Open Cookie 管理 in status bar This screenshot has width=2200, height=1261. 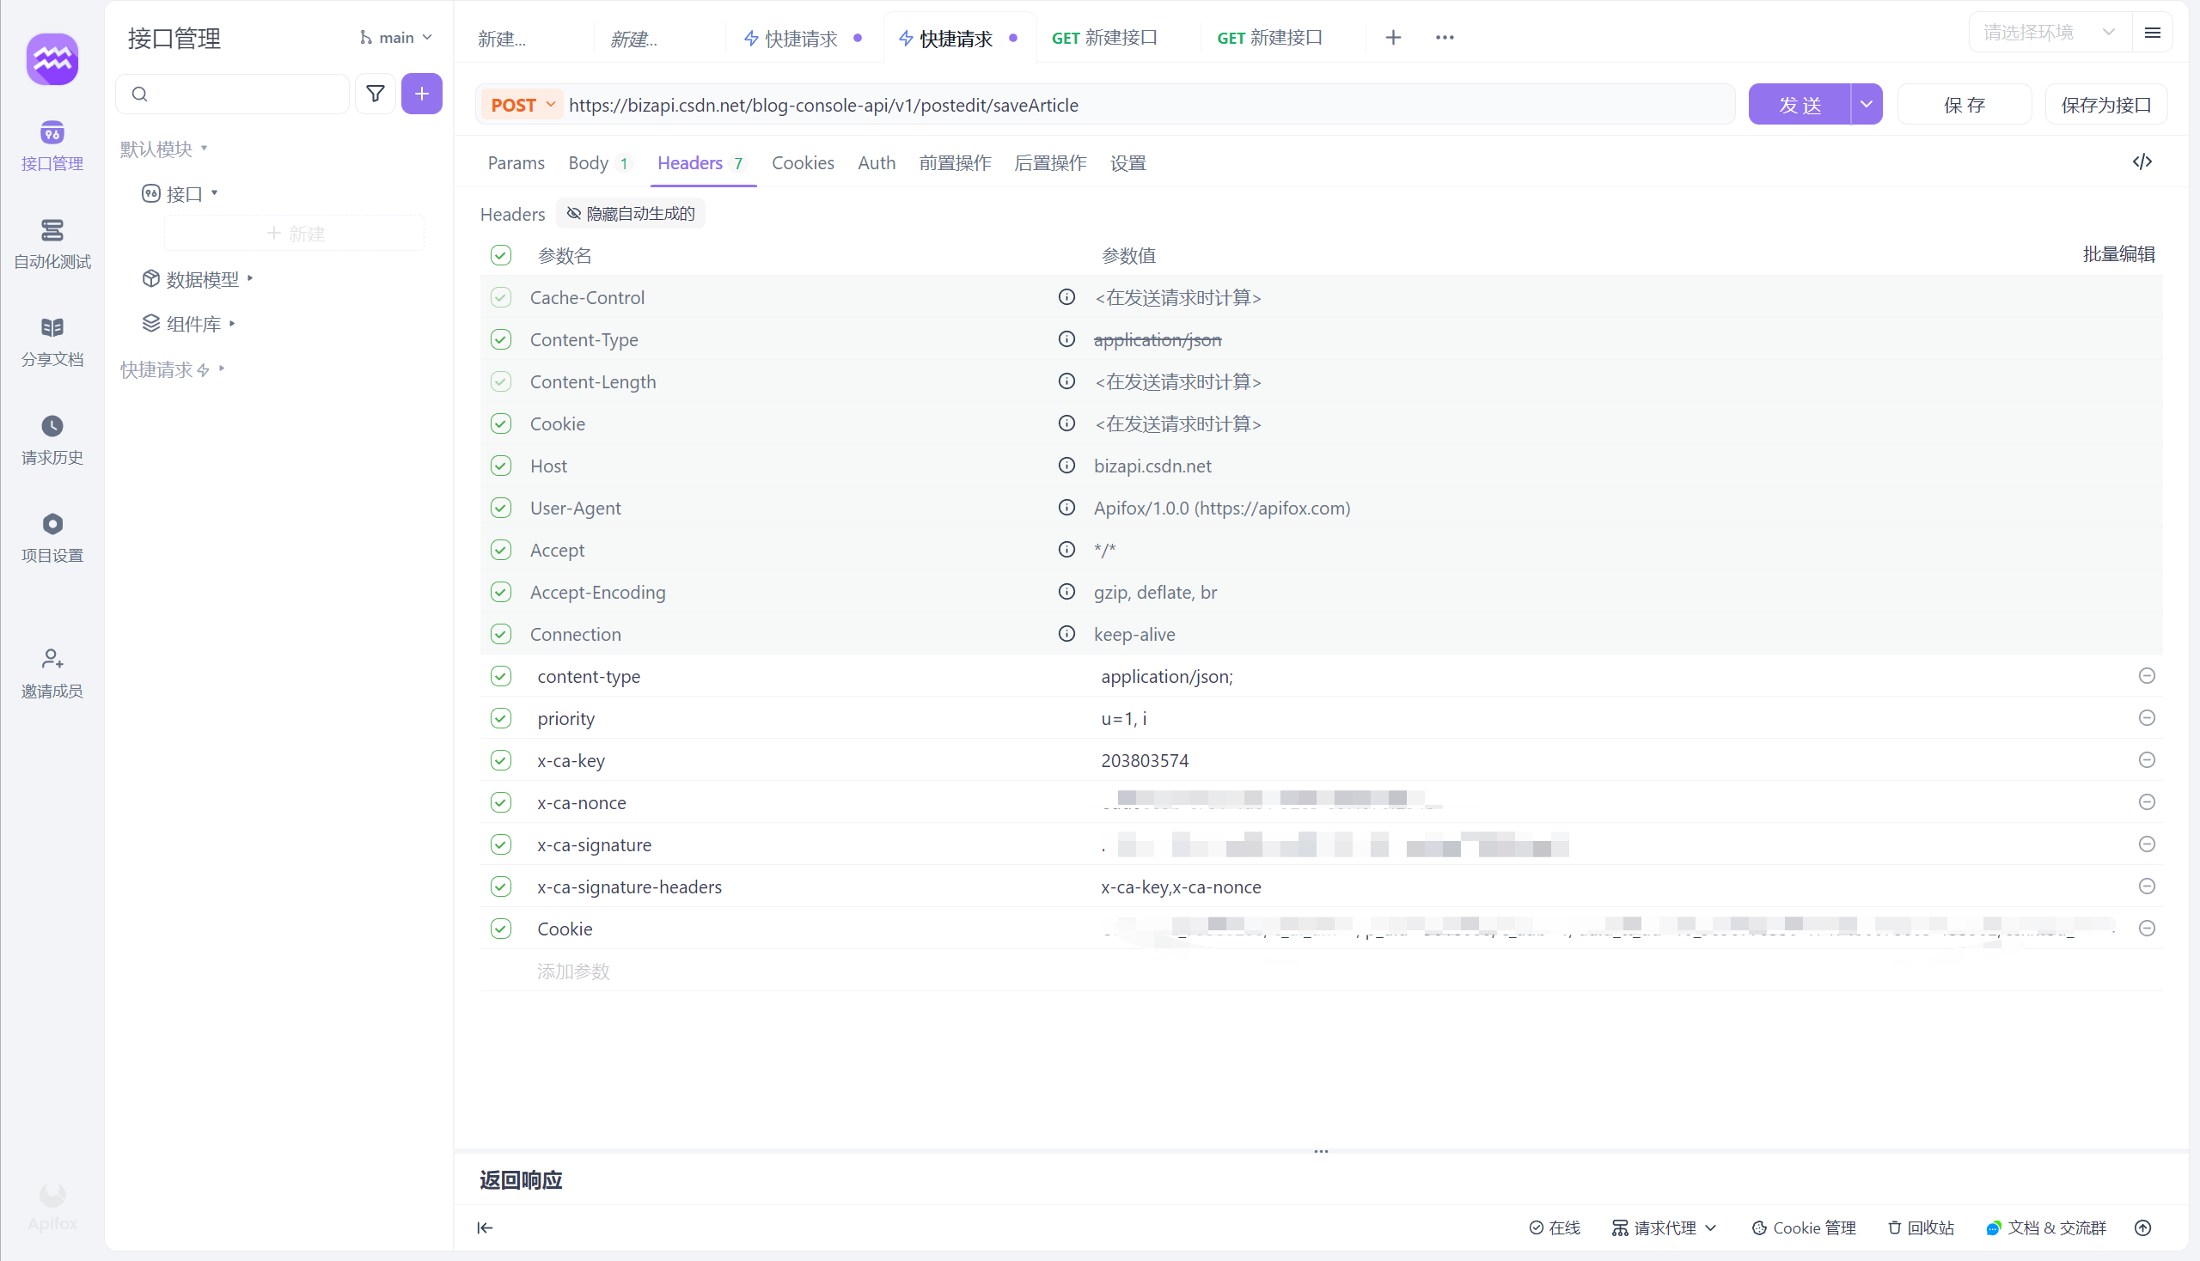click(1803, 1227)
